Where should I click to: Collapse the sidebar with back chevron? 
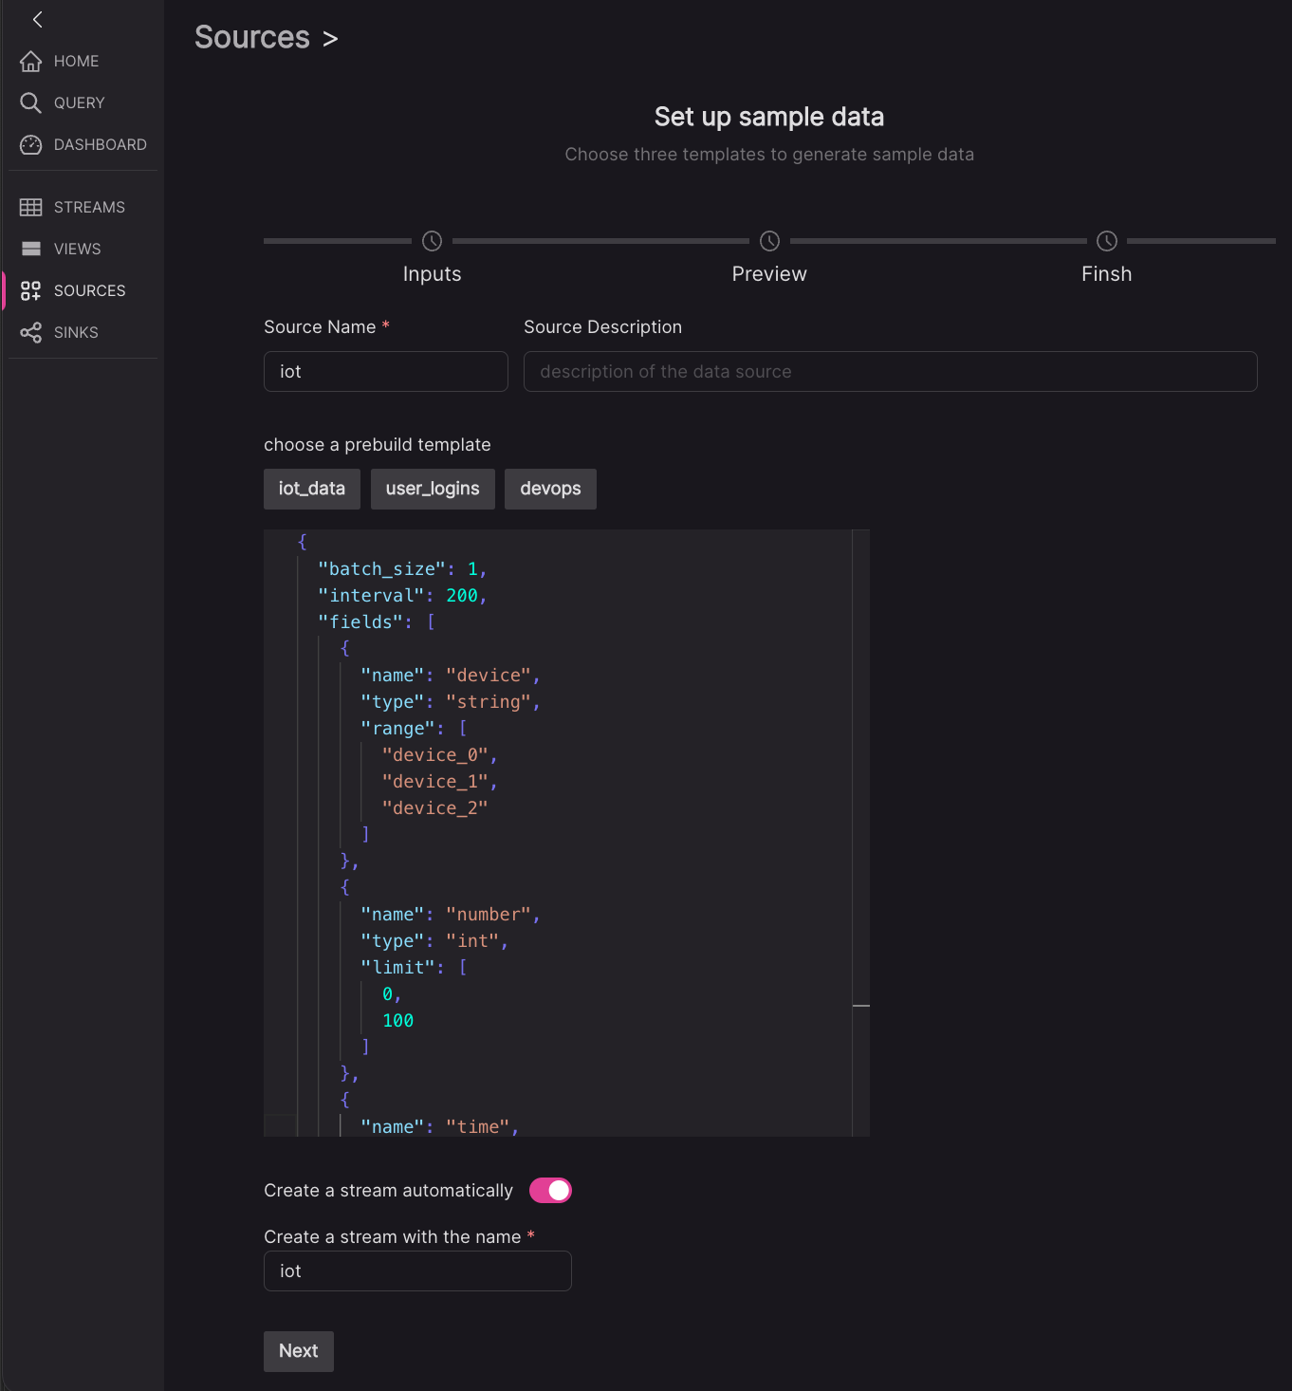coord(38,19)
